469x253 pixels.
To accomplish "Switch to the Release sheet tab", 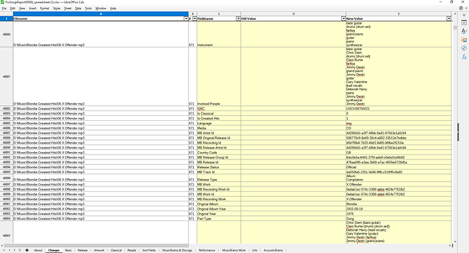I will tap(82, 250).
